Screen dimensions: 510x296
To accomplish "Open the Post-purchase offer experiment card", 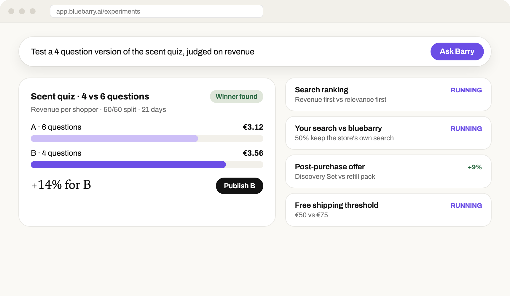I will coord(388,171).
